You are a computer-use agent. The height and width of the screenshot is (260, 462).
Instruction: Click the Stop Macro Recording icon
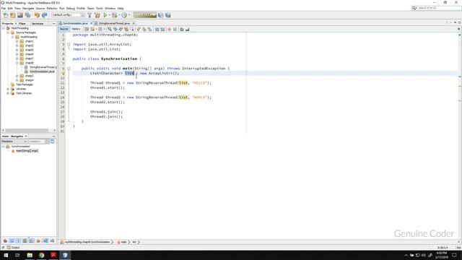[x=175, y=29]
